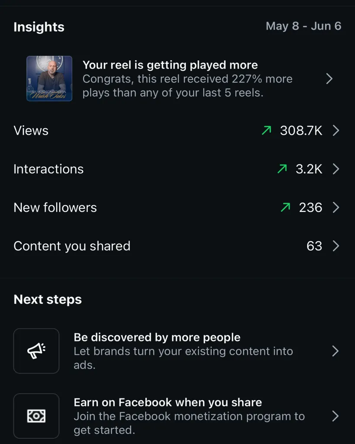
Task: Open the Content you shared row
Action: pos(177,246)
